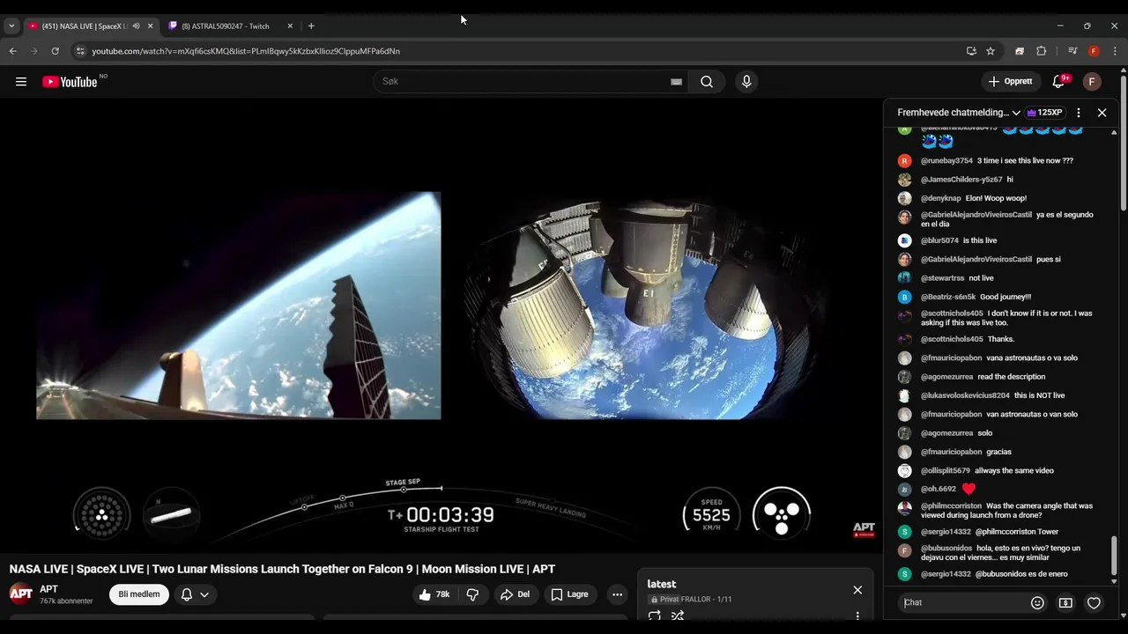Bookmark this page with star icon
Image resolution: width=1128 pixels, height=634 pixels.
click(x=991, y=51)
